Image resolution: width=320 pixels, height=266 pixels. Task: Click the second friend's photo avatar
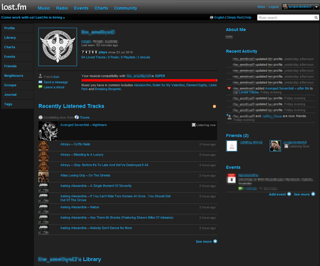click(x=275, y=146)
